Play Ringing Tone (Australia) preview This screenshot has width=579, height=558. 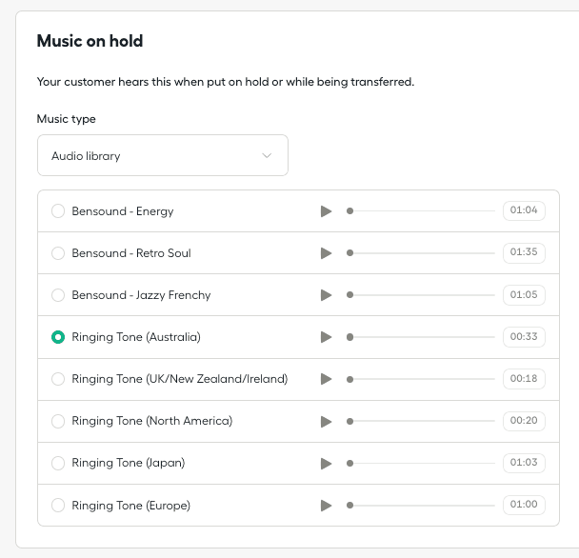[326, 337]
